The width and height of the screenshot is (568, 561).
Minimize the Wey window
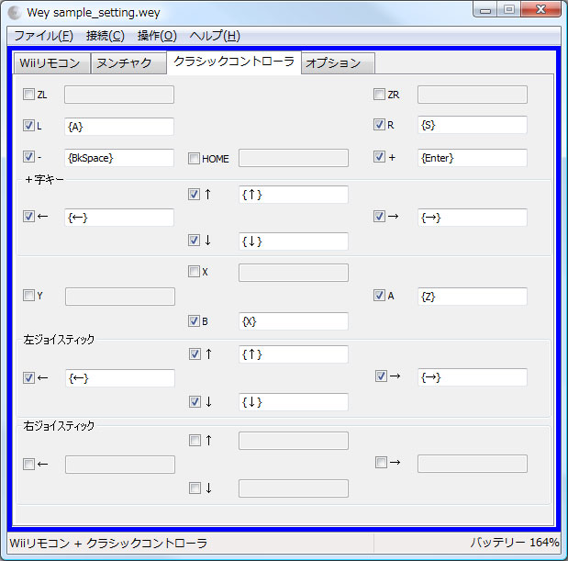pos(485,10)
